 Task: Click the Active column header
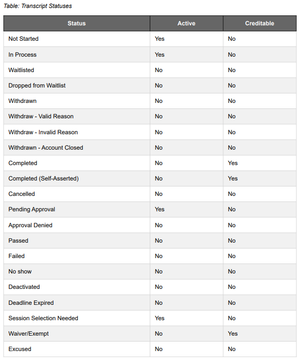[x=186, y=23]
